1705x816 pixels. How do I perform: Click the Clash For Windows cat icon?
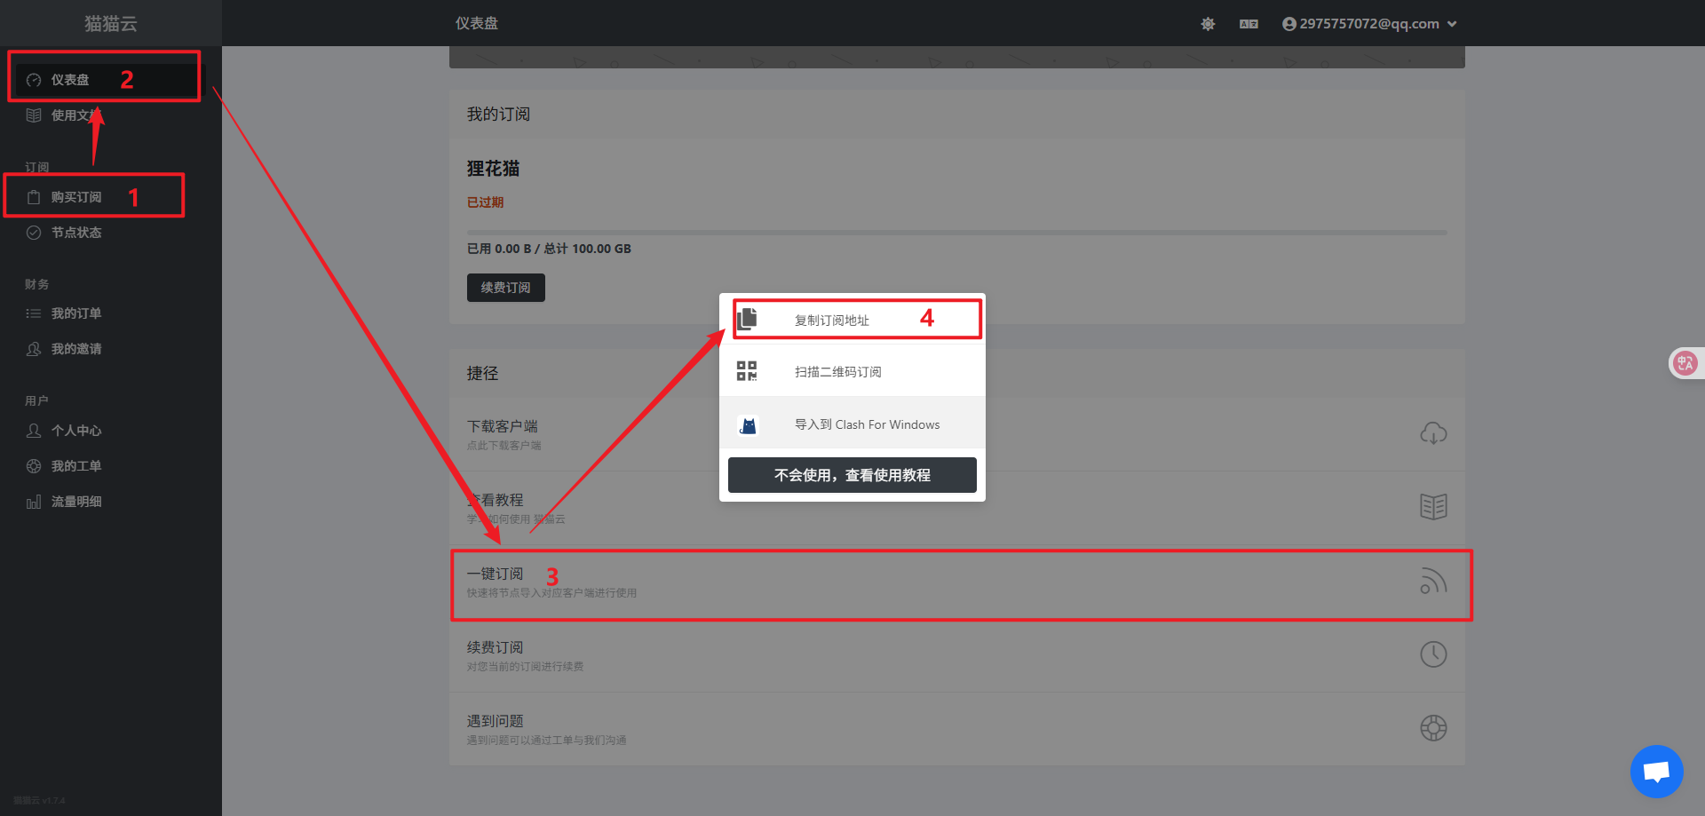748,425
